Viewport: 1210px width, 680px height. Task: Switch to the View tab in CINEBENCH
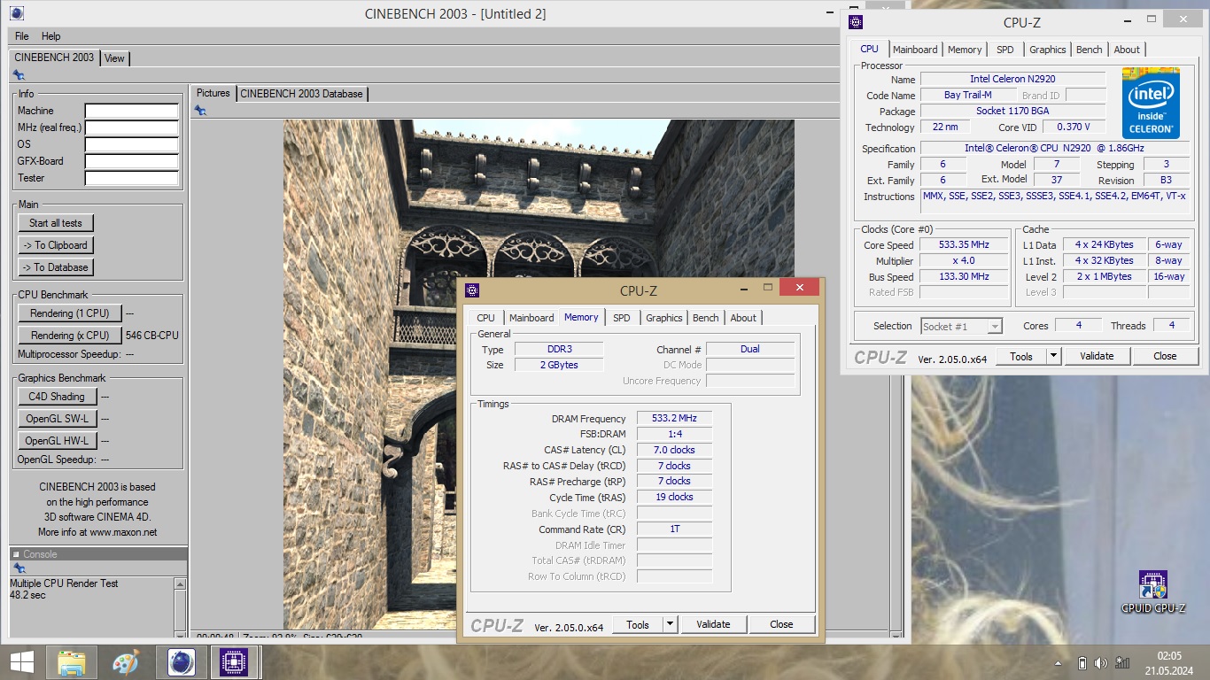click(114, 58)
